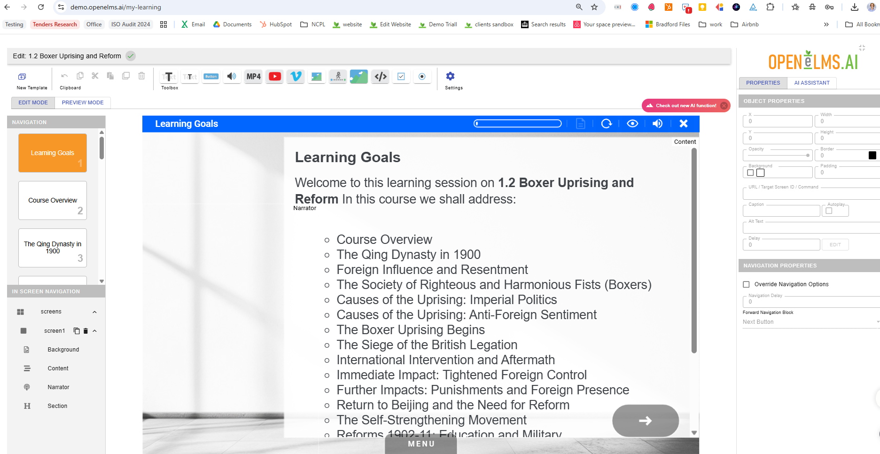Pick the black Border color swatch

(x=872, y=155)
